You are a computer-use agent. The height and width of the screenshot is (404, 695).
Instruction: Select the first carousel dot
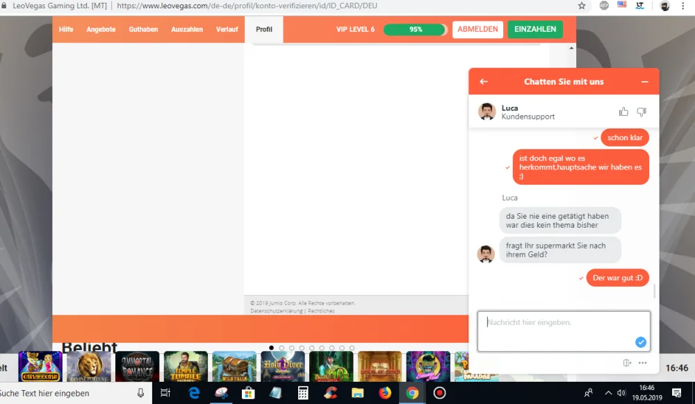pyautogui.click(x=271, y=348)
